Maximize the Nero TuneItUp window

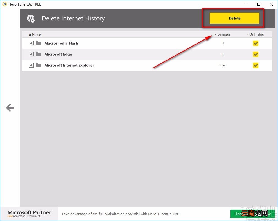point(259,4)
